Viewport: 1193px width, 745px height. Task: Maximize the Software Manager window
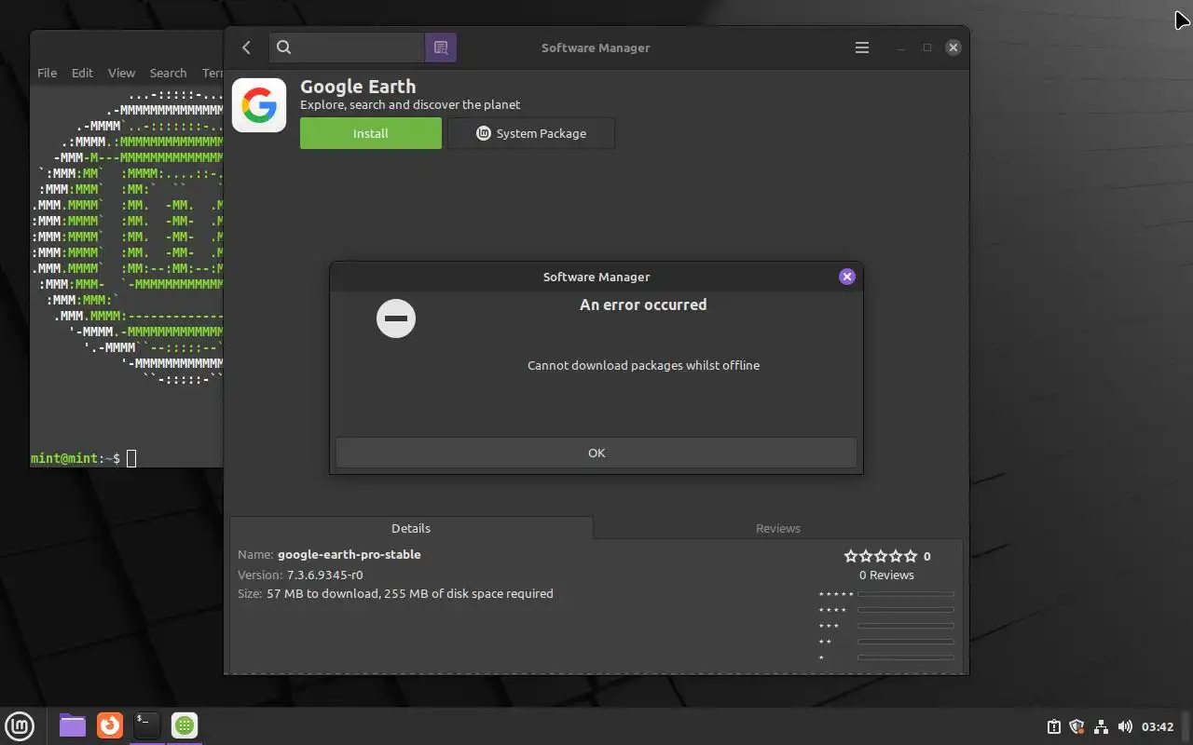pyautogui.click(x=927, y=47)
